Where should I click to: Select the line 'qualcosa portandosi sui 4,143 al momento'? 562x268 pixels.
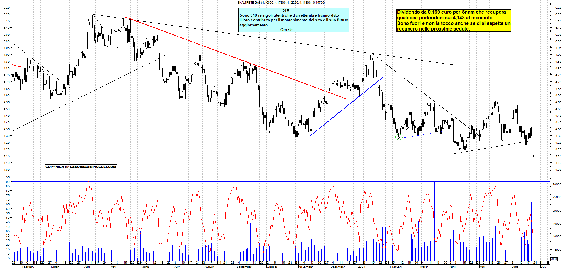445,18
